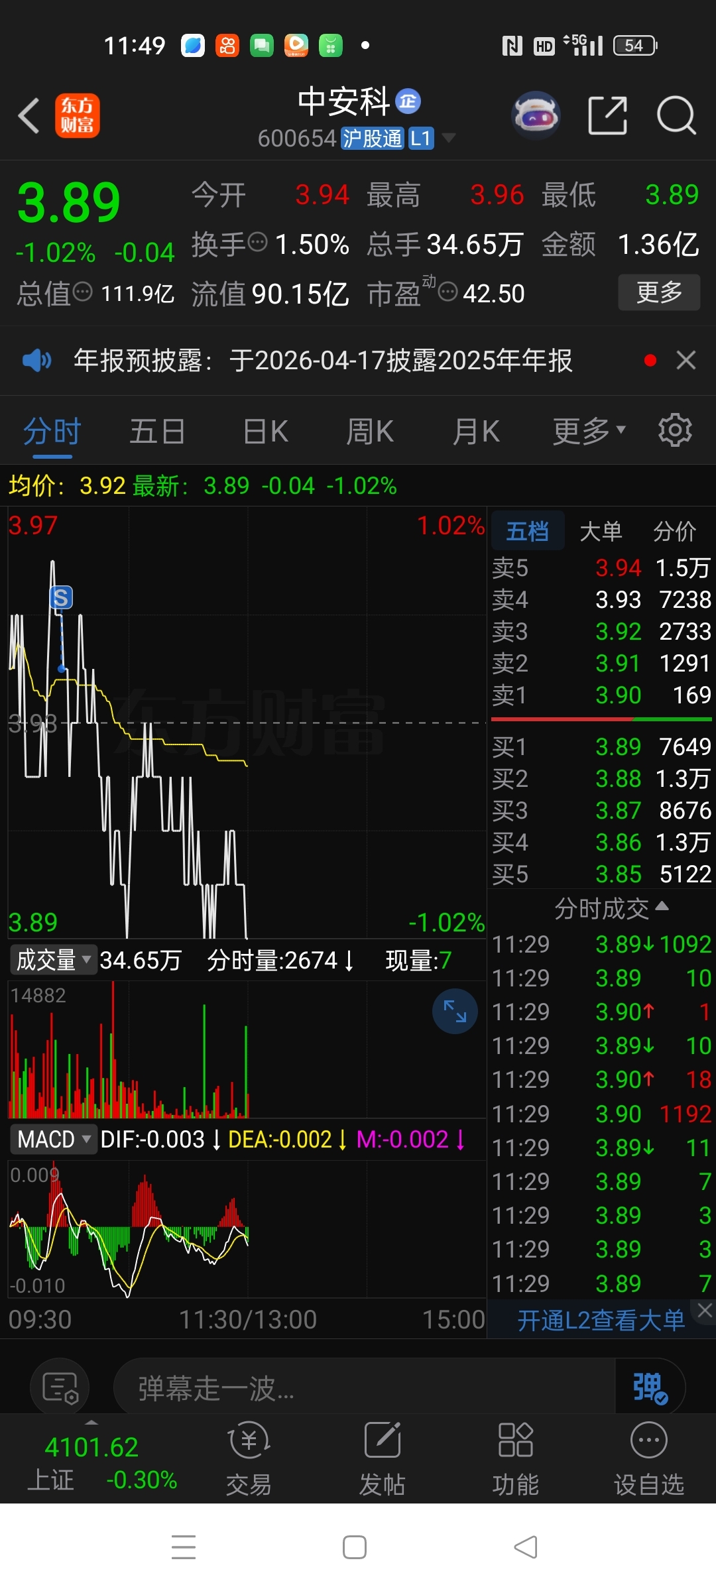
Task: Select the 大单 tab
Action: pos(601,531)
